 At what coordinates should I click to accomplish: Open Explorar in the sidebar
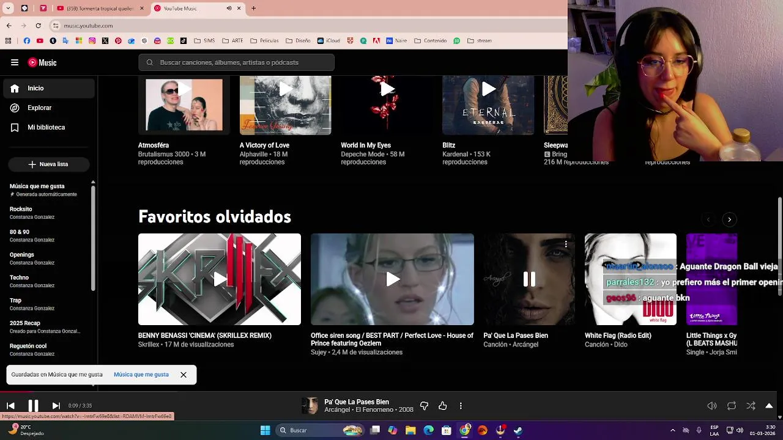coord(49,108)
